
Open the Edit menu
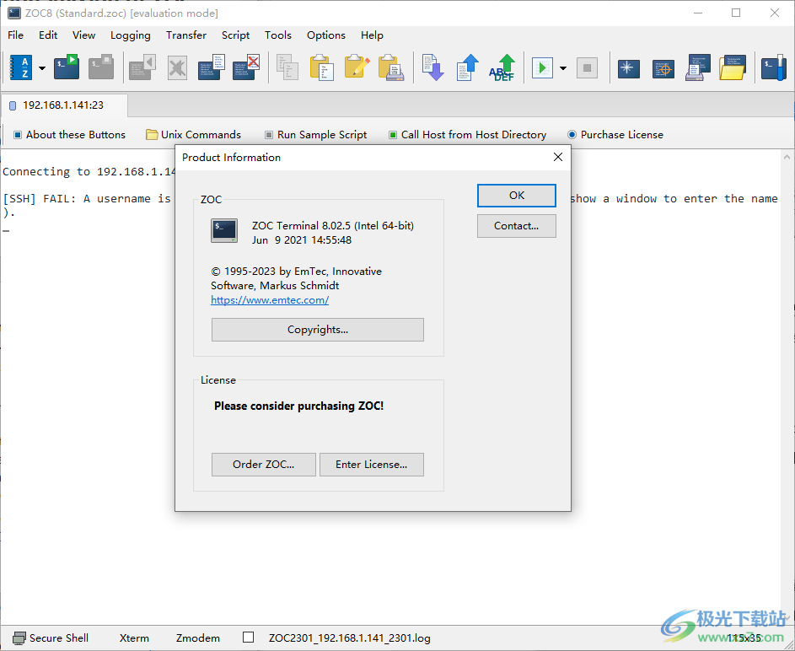[48, 35]
